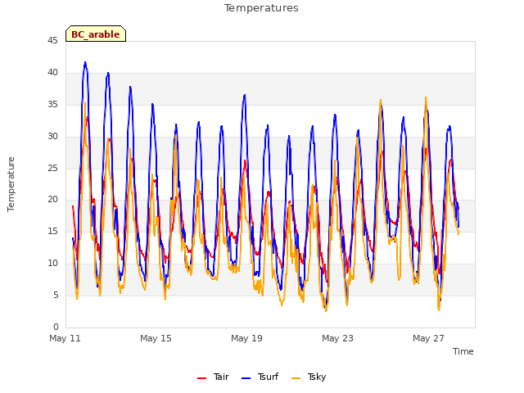Screen dimensions: 524x393
Task: Click the 10 y-axis tick label
Action: pos(52,264)
